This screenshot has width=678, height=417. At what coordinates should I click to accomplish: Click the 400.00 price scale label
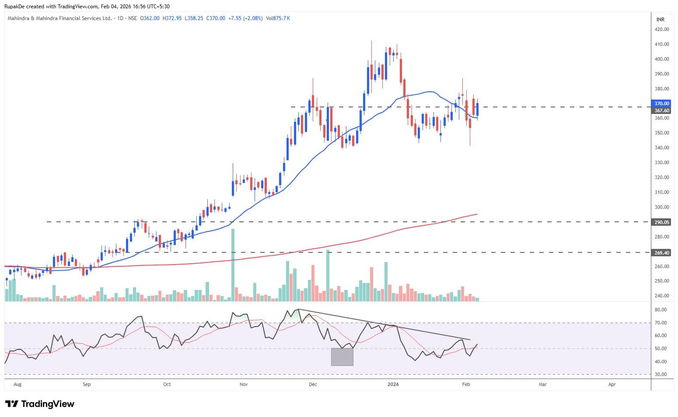pyautogui.click(x=662, y=59)
